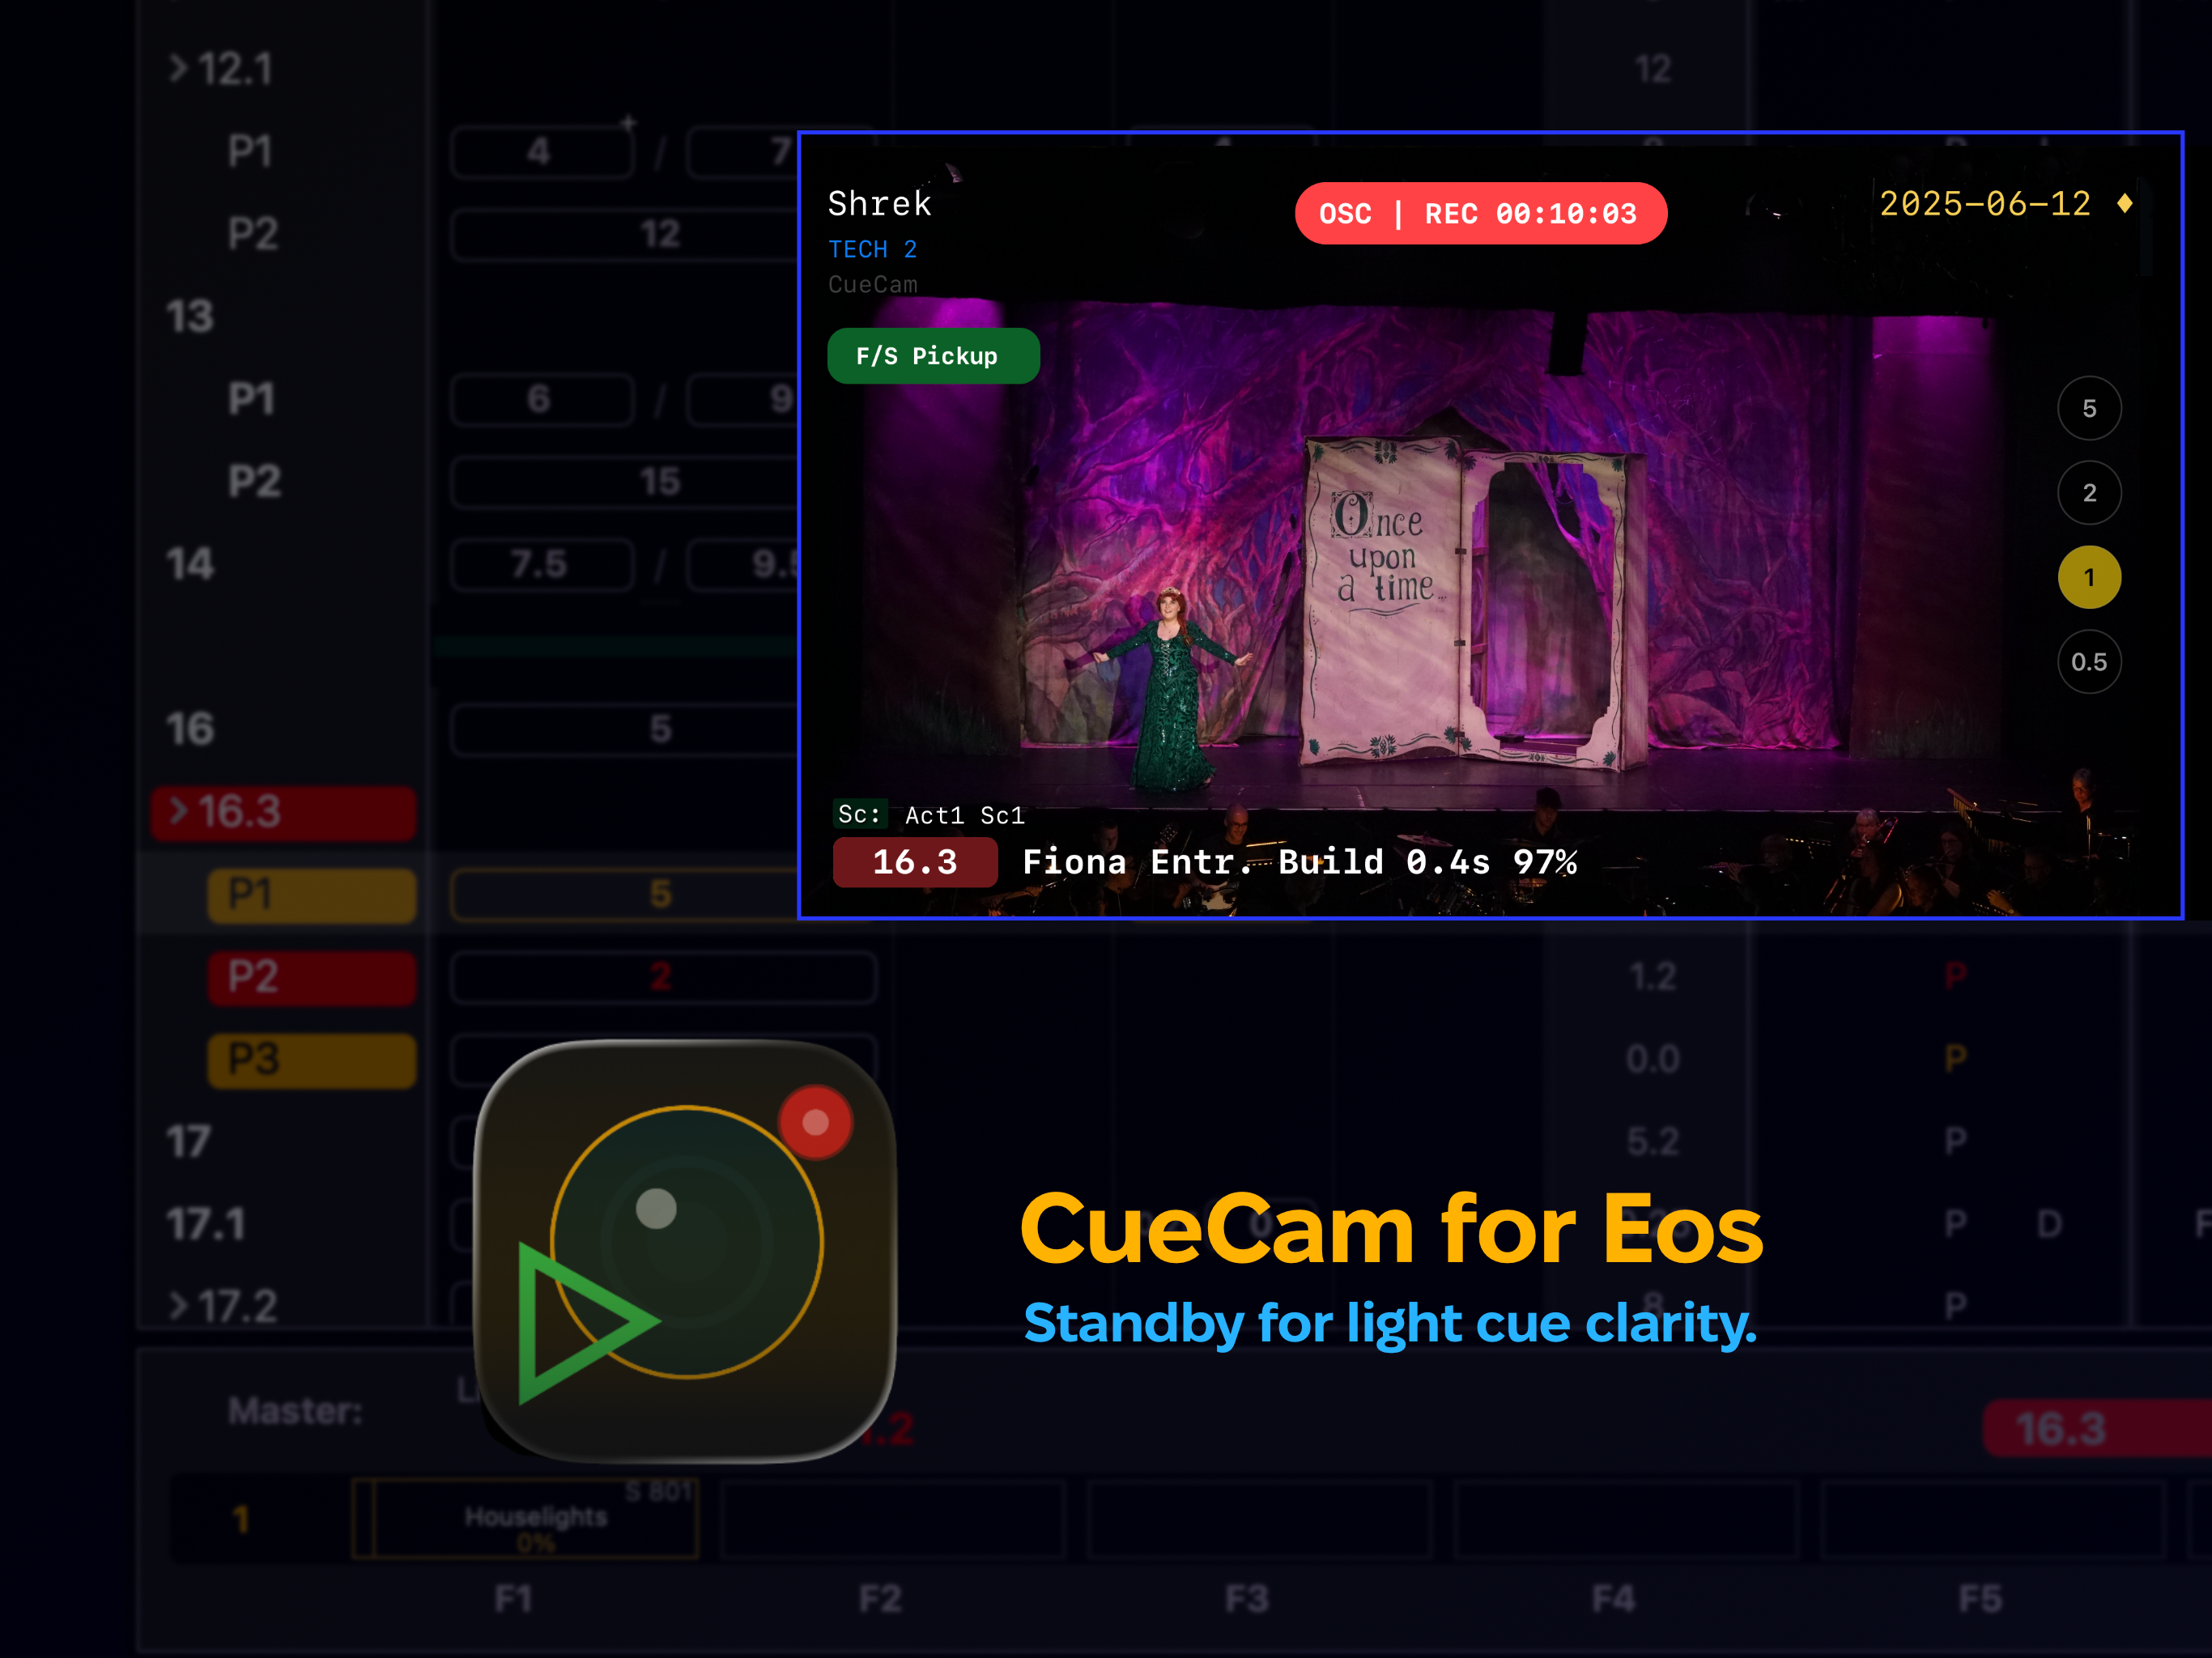Click the TECH 2 session label

coord(872,249)
